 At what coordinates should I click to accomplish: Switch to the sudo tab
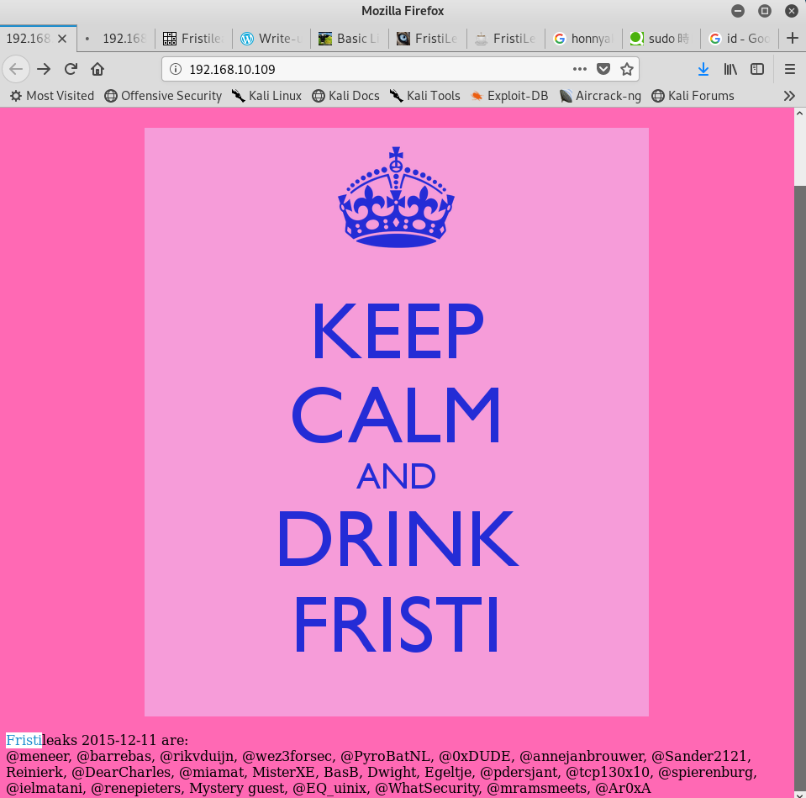(x=661, y=39)
